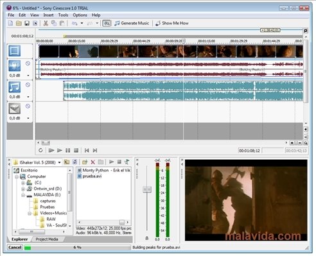Select the third gray audio track icon
Screen dimensions: 316x256
pyautogui.click(x=15, y=108)
